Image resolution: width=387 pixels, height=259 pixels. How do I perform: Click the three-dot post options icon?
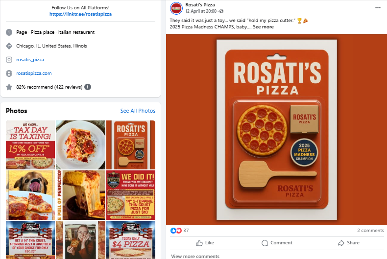click(378, 8)
